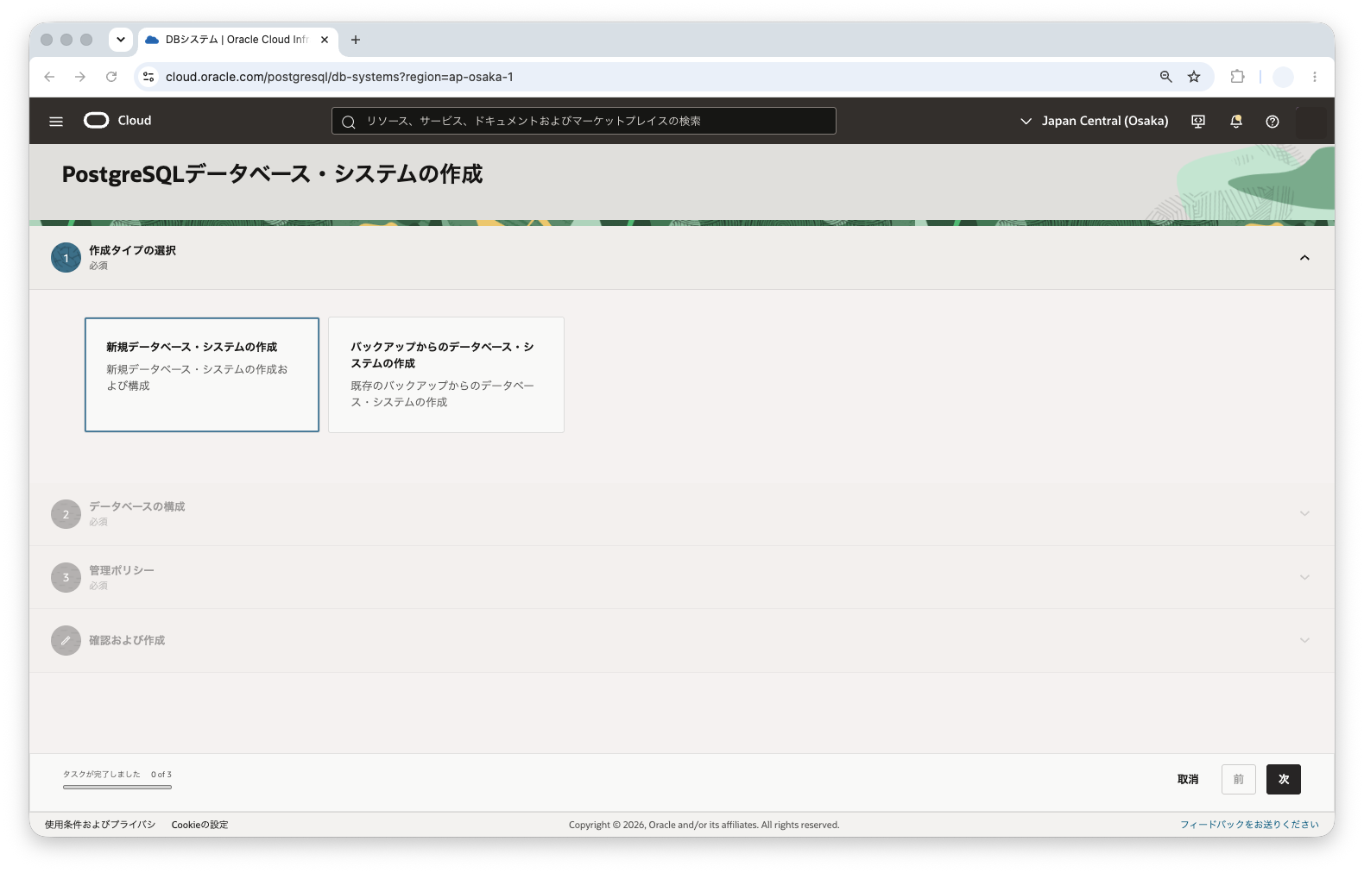
Task: Click the PostgreSQLデータベース・システムの作成 heading
Action: [273, 175]
